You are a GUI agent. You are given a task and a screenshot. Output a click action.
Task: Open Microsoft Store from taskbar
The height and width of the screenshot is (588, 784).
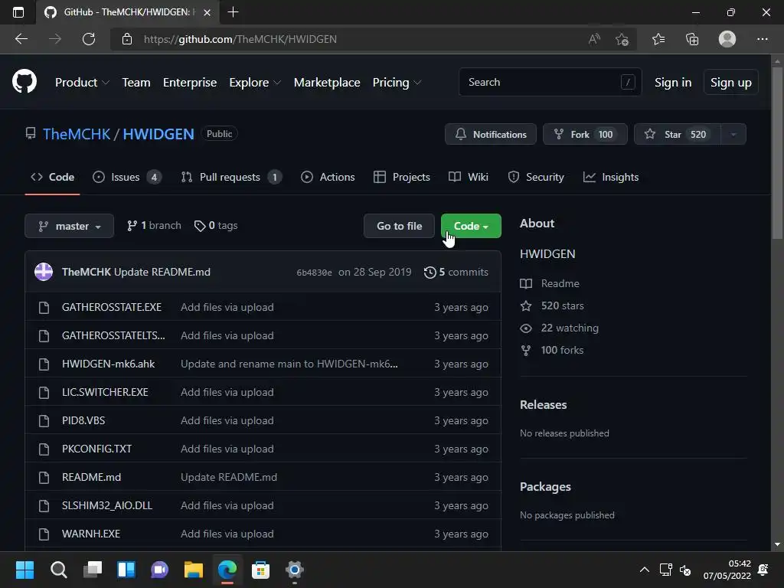click(x=260, y=570)
